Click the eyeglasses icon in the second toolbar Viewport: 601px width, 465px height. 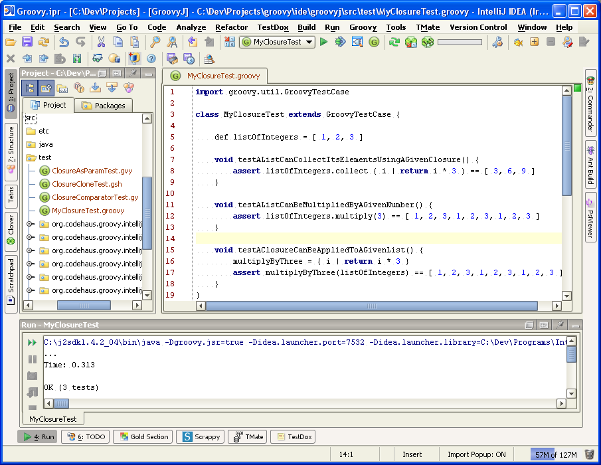[98, 58]
